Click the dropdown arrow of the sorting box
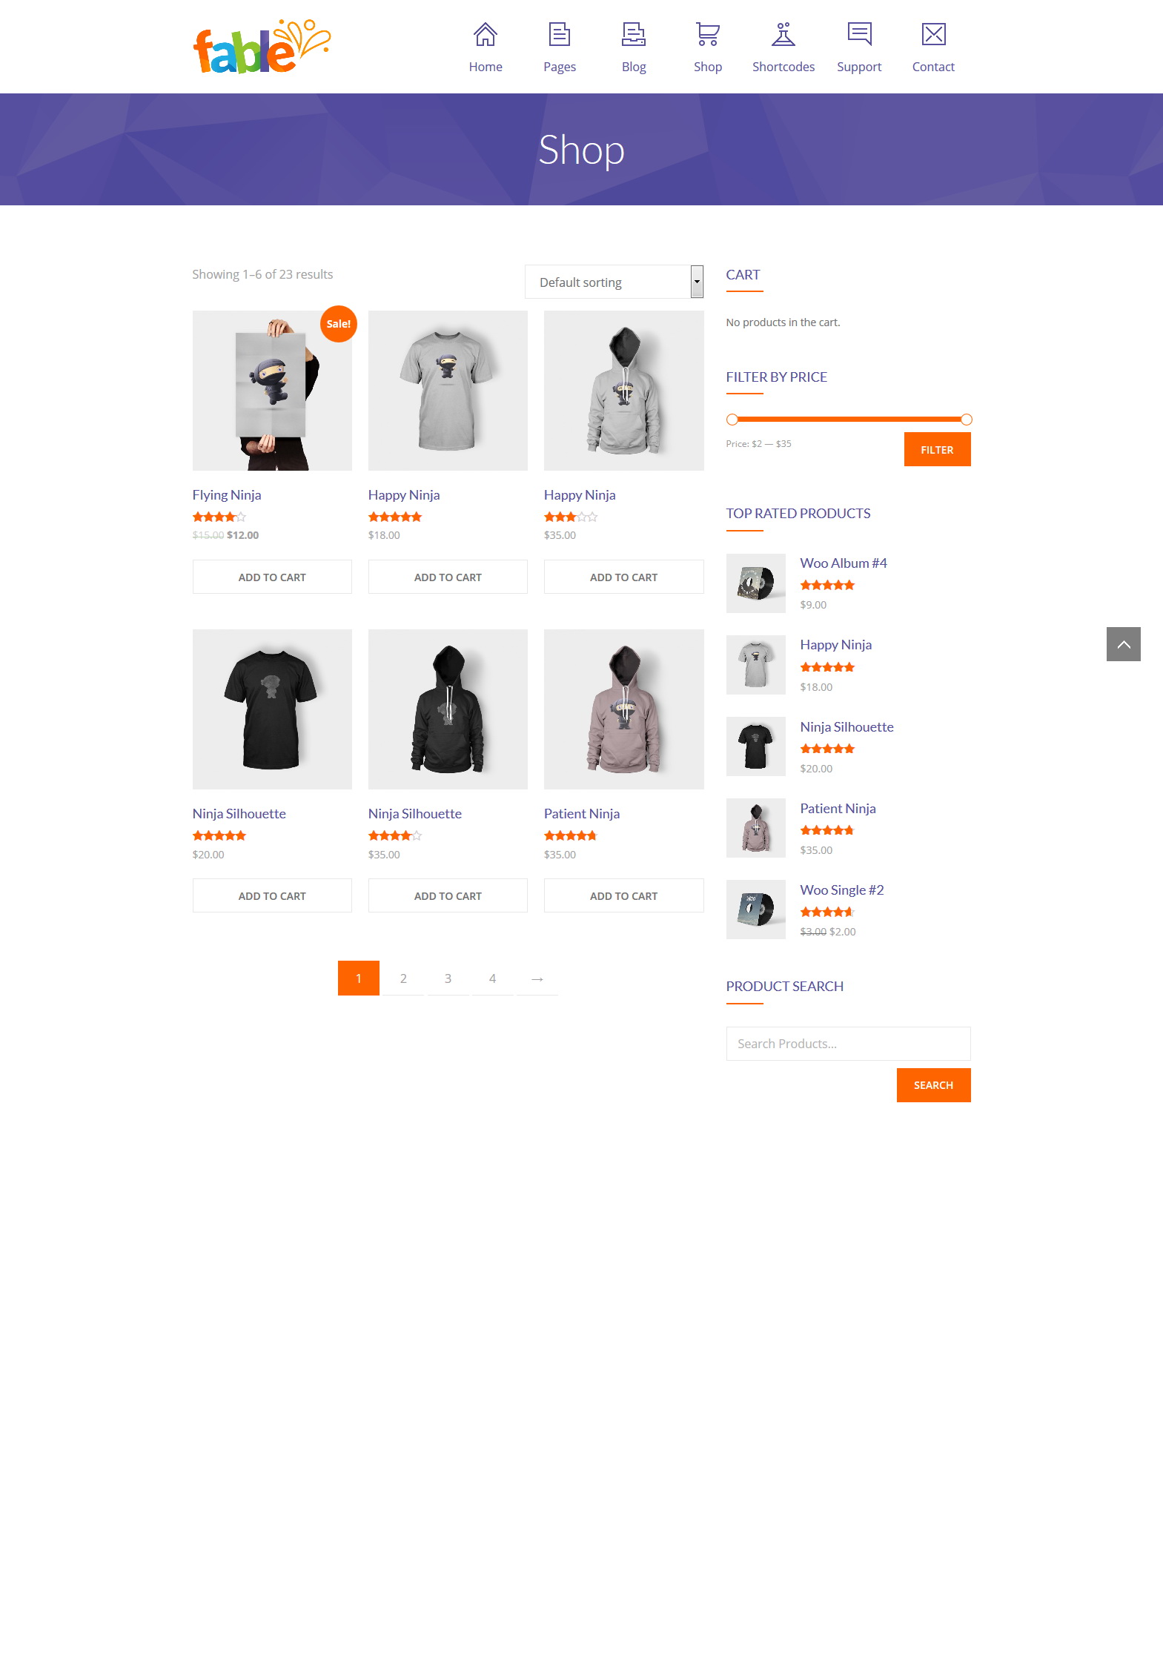The width and height of the screenshot is (1163, 1676). click(x=697, y=282)
